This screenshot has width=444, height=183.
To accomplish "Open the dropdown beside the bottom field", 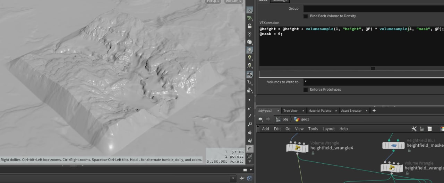I will coord(233,179).
